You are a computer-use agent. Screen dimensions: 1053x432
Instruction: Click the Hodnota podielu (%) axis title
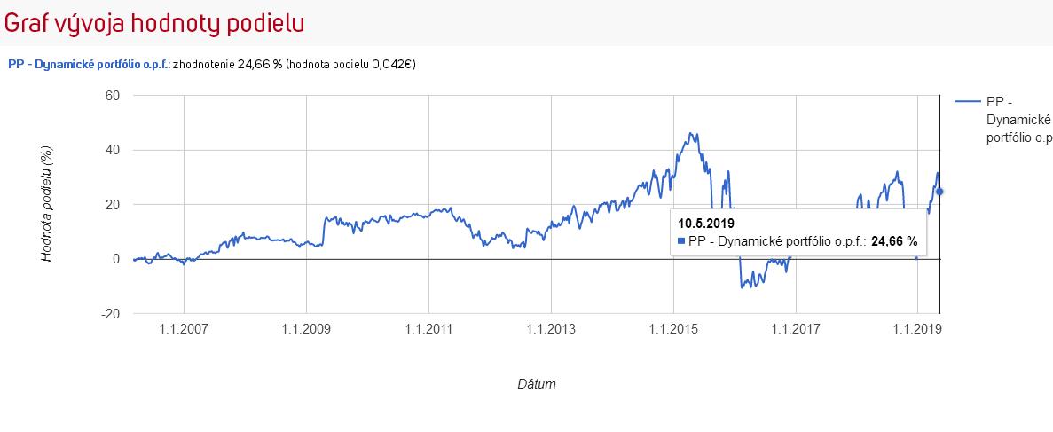click(47, 204)
